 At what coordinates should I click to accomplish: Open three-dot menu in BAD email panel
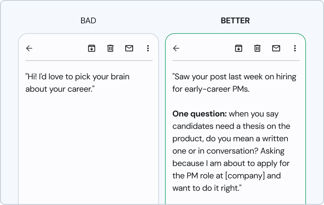pos(148,48)
